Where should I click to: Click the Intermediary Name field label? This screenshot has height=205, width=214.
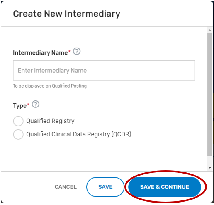pos(40,53)
